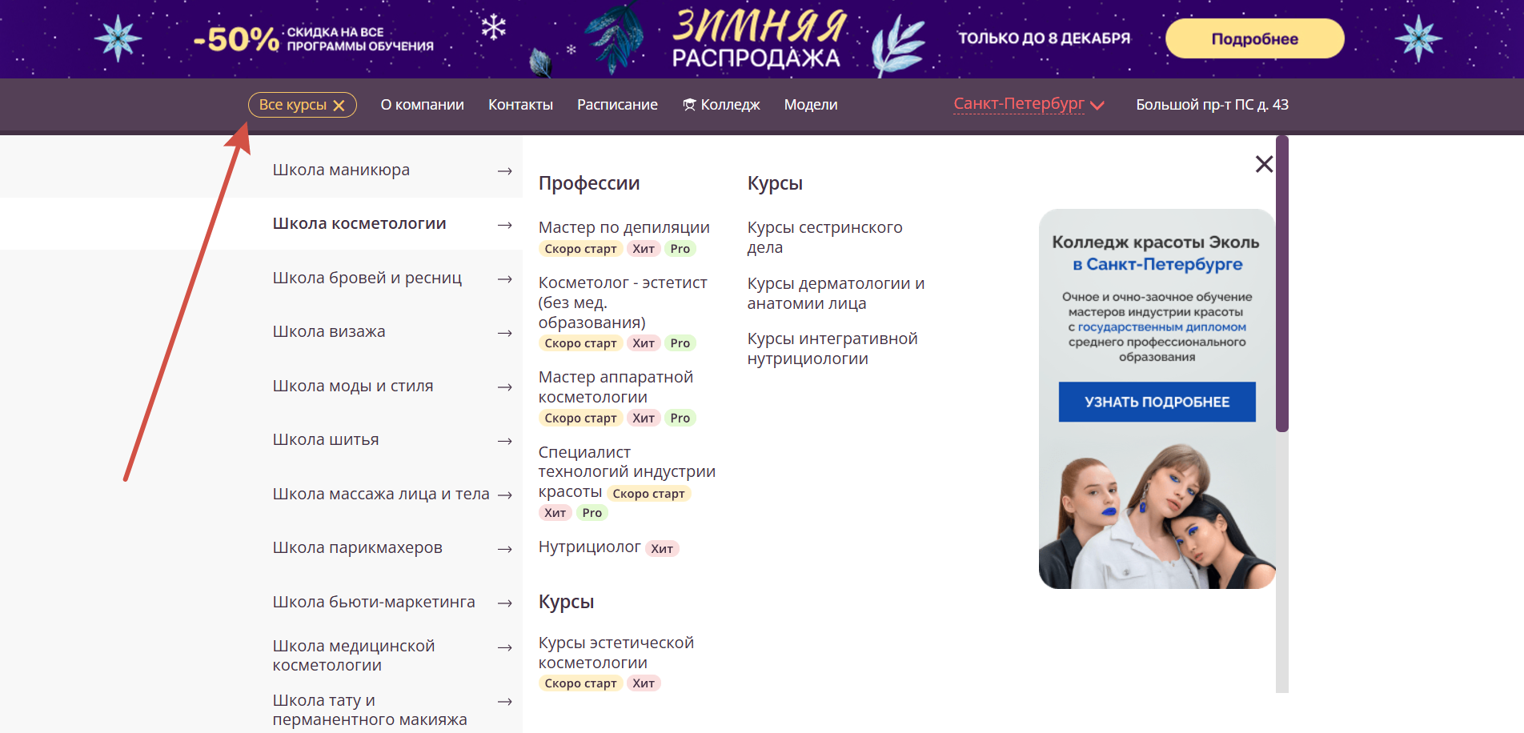
Task: Click the menu's vertical scrollbar thumb
Action: pos(1282,283)
